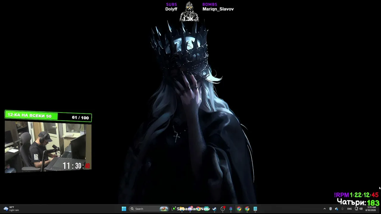Click the microphone tray icon
This screenshot has width=381, height=214.
point(342,209)
